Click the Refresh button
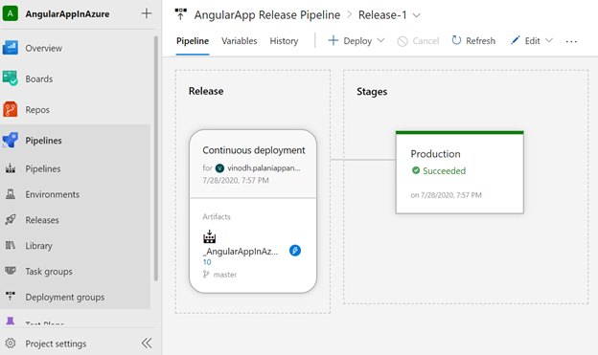Image resolution: width=598 pixels, height=355 pixels. click(473, 41)
